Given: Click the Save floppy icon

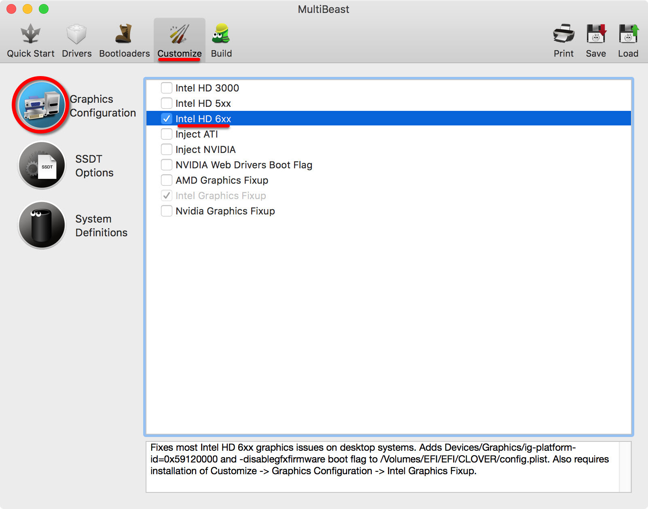Looking at the screenshot, I should 596,34.
